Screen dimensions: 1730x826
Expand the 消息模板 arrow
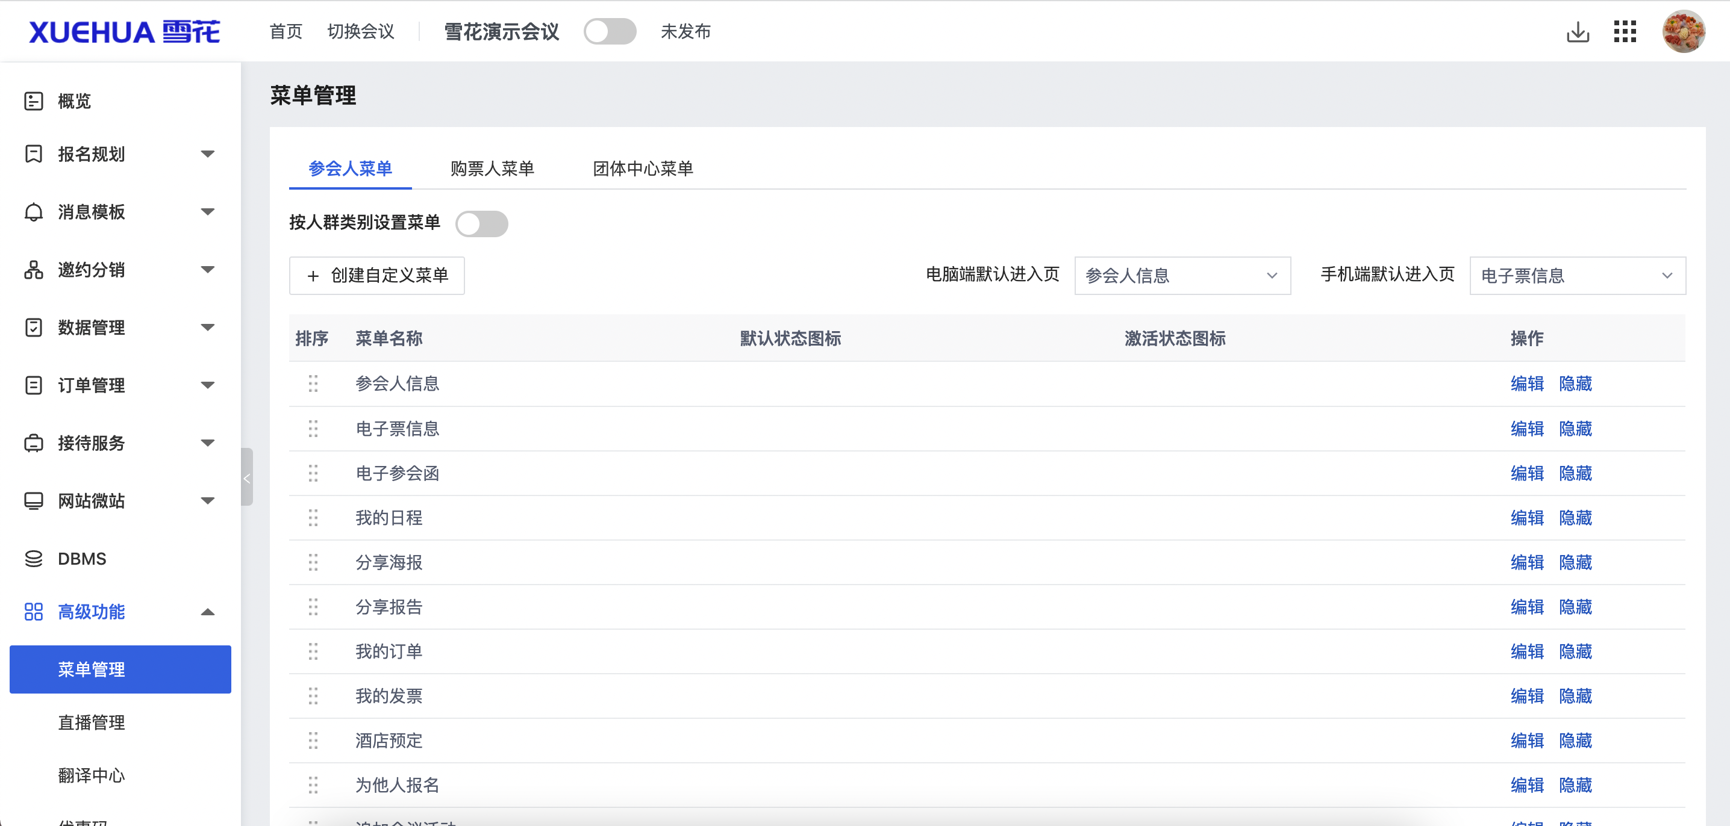[x=208, y=212]
